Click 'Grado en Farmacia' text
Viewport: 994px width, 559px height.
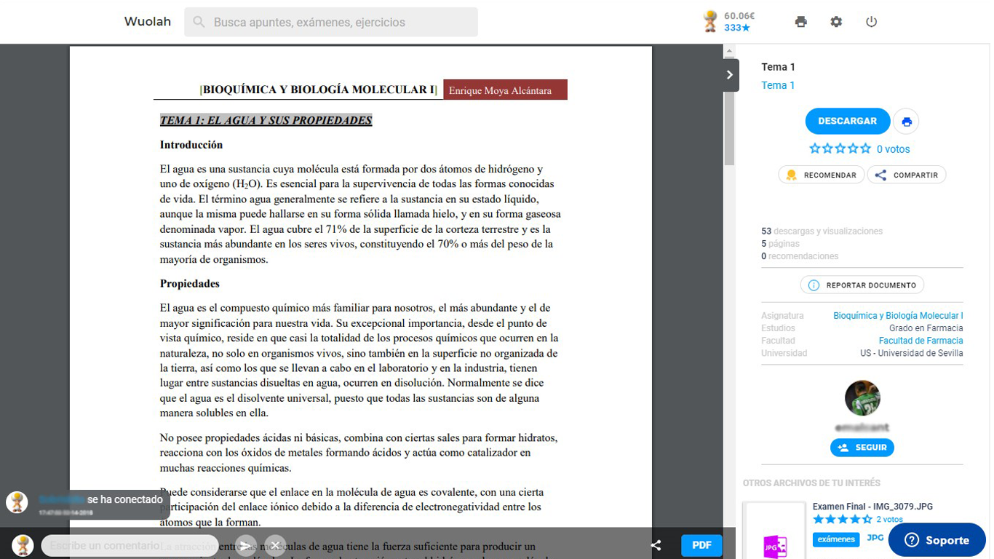coord(926,328)
